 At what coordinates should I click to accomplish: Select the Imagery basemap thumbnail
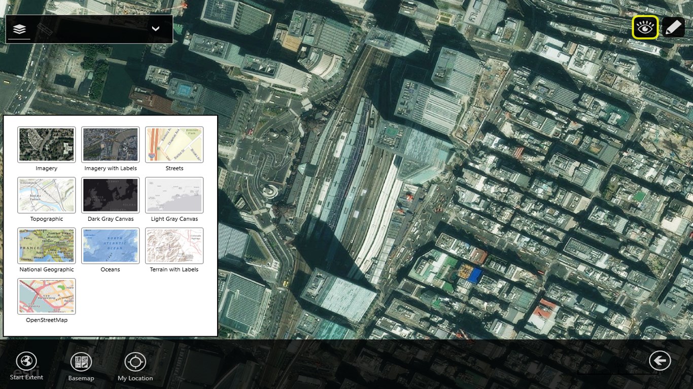click(x=47, y=145)
